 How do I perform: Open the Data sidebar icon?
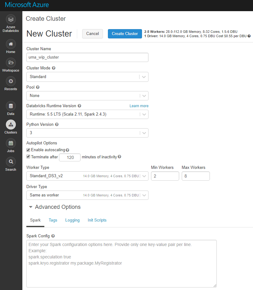click(x=11, y=106)
